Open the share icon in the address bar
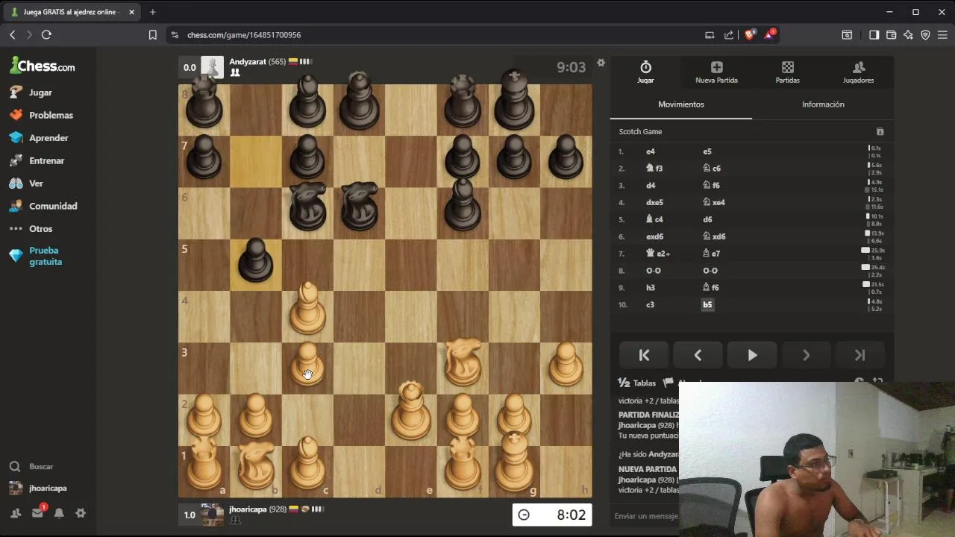The image size is (955, 537). 729,34
